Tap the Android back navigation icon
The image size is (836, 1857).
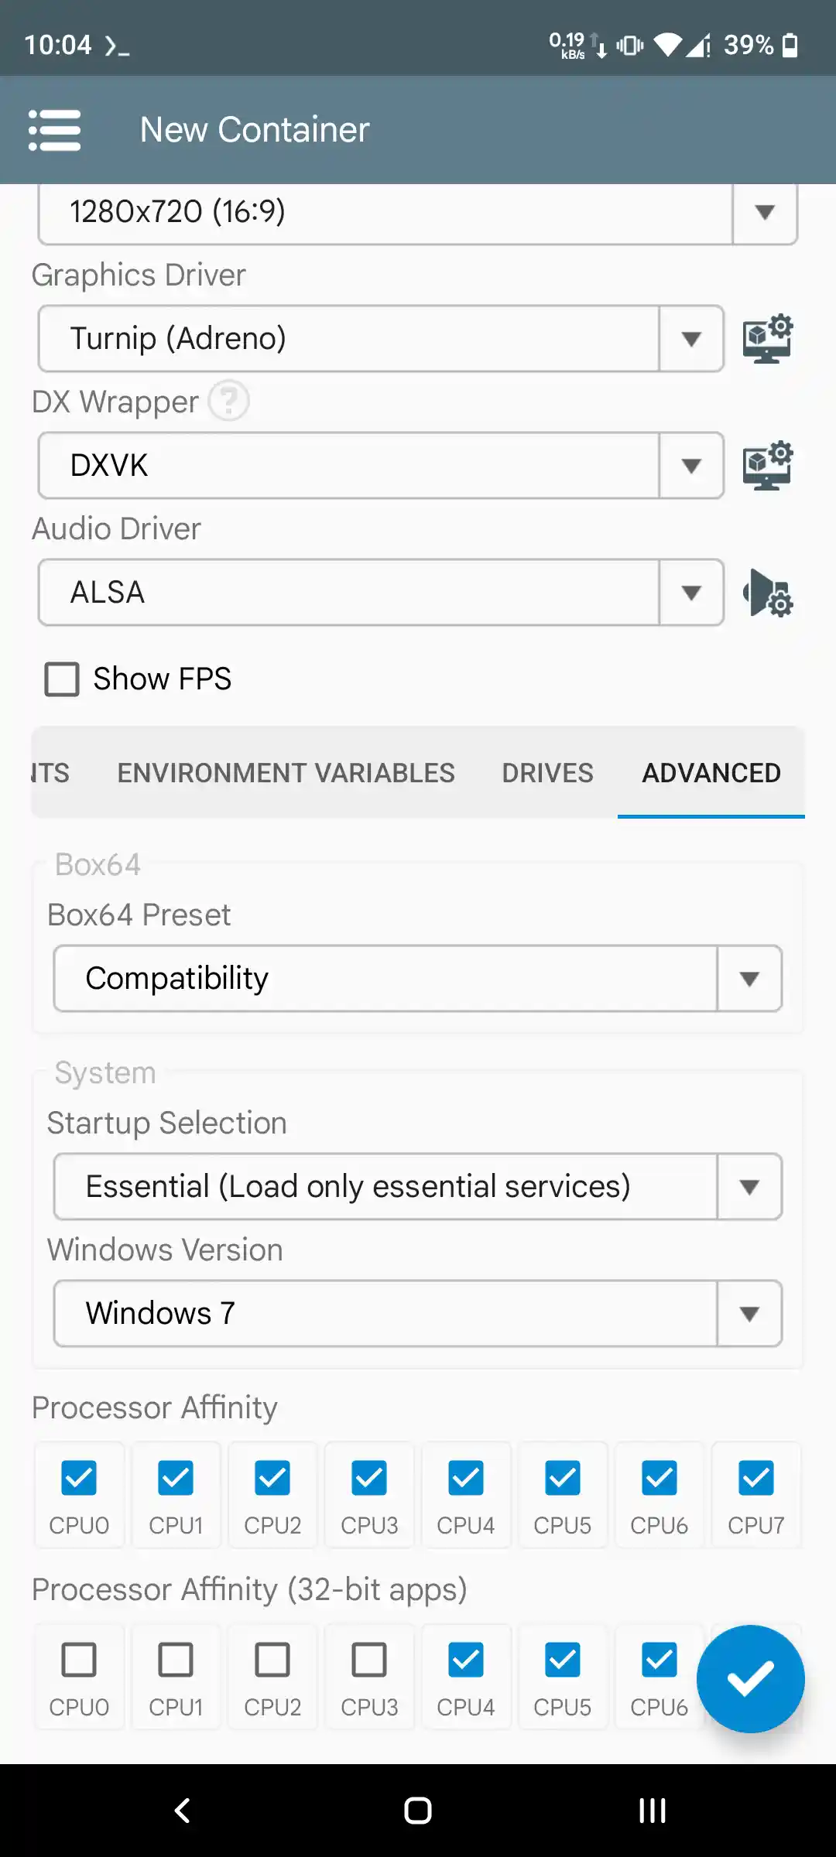pyautogui.click(x=183, y=1811)
